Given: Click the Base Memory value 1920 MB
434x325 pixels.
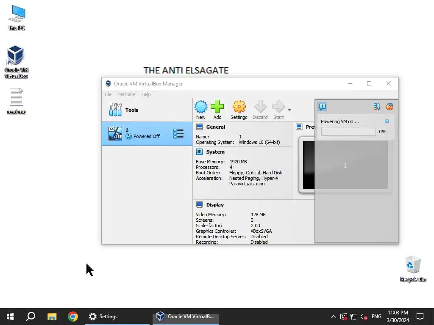Looking at the screenshot, I should pos(238,162).
